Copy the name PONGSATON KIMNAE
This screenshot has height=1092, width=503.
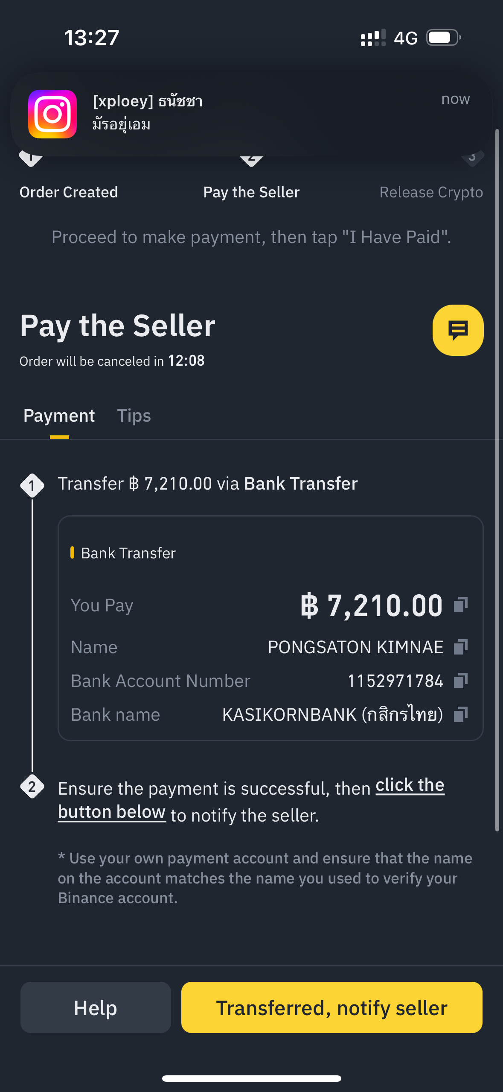tap(461, 646)
